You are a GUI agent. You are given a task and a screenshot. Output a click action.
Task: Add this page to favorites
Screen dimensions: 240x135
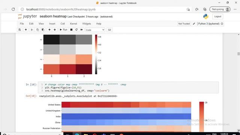pos(188,9)
